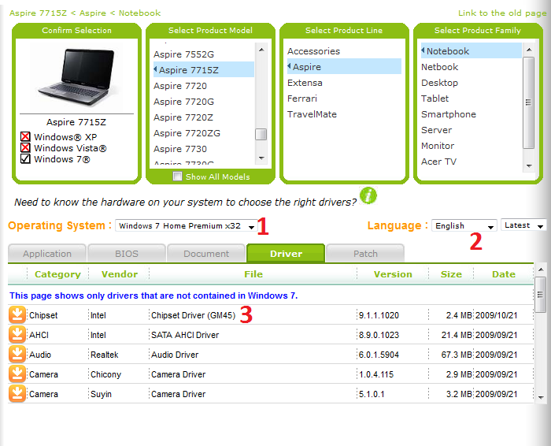Select Aspire 7730 model
Screen dimensions: 551x446
pos(180,149)
